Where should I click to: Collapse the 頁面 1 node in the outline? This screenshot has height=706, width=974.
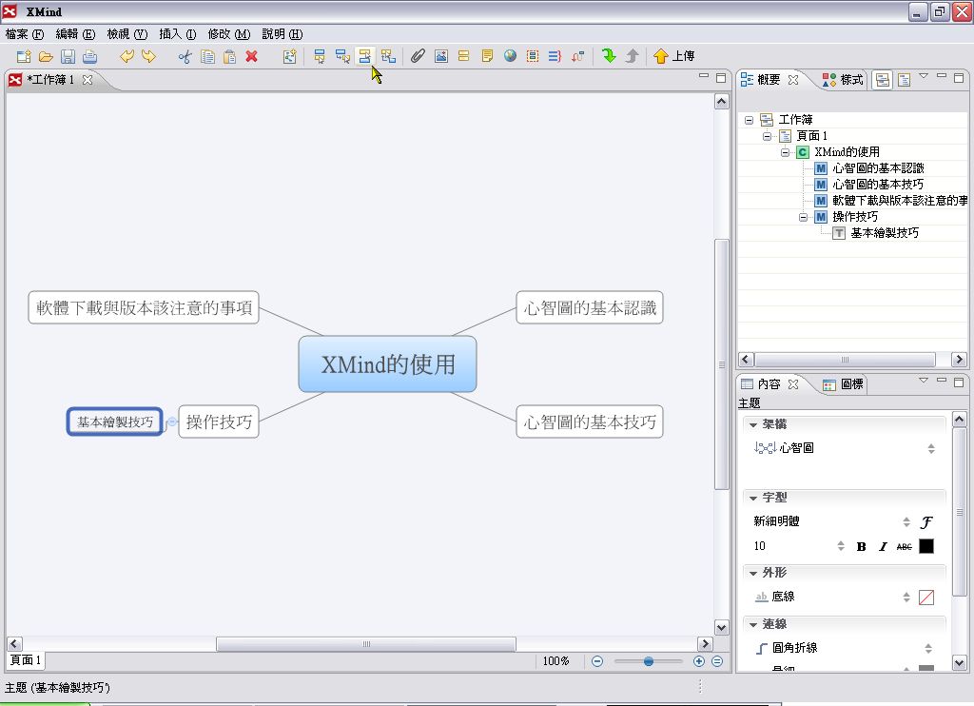768,136
